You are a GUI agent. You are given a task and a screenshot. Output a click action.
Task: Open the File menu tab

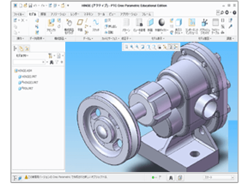[x=19, y=14]
